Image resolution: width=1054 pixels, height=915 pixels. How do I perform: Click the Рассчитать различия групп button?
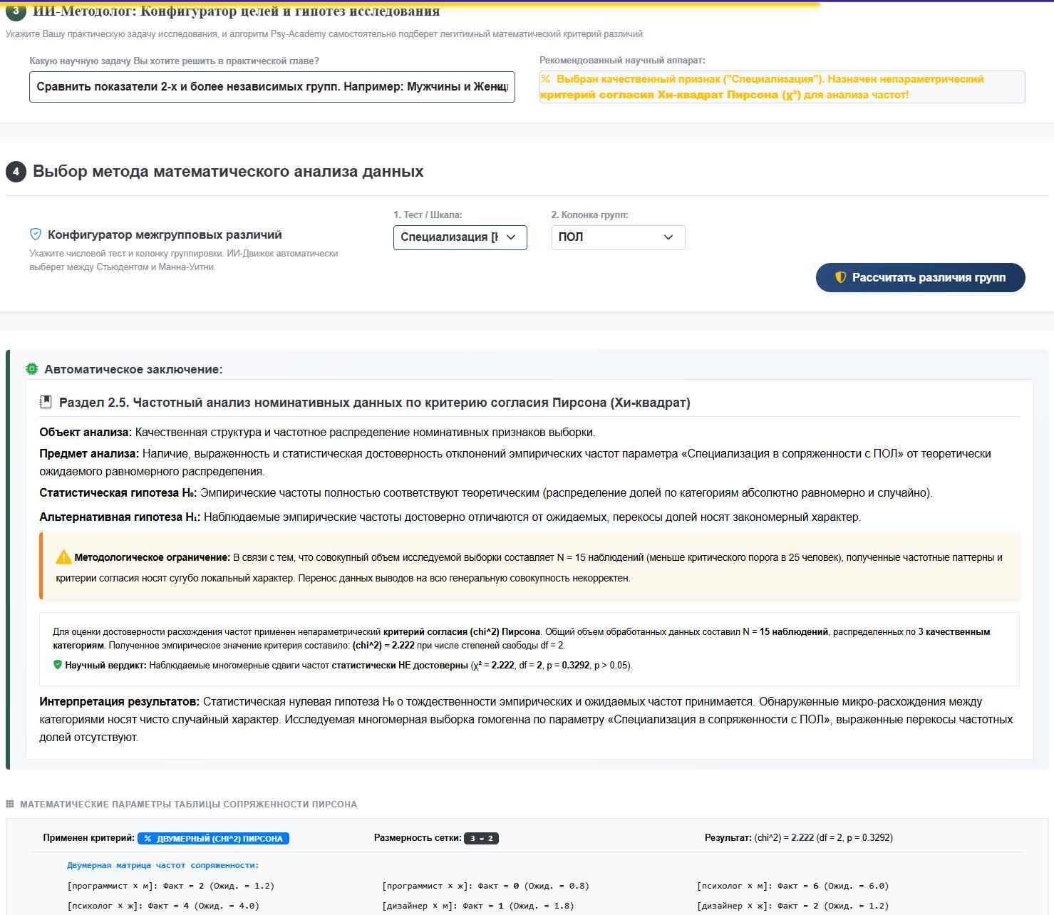pos(920,278)
